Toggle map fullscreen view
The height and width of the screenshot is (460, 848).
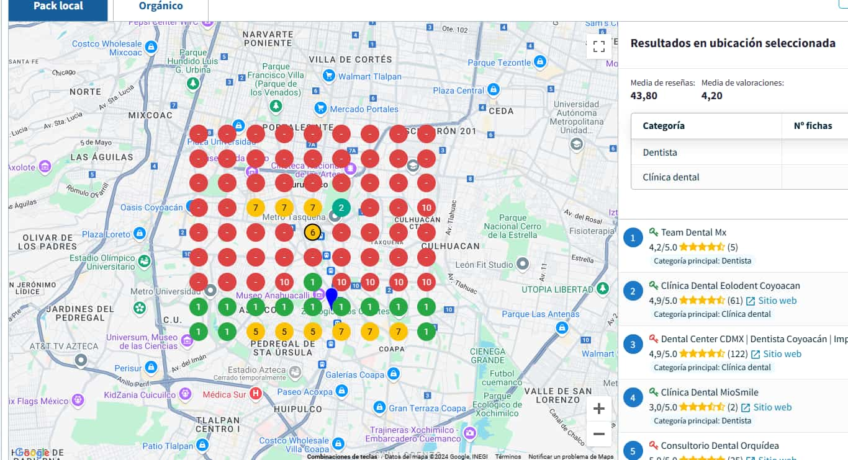click(x=599, y=46)
